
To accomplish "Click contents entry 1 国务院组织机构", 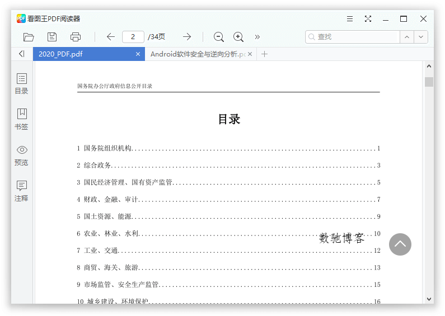I will point(228,148).
